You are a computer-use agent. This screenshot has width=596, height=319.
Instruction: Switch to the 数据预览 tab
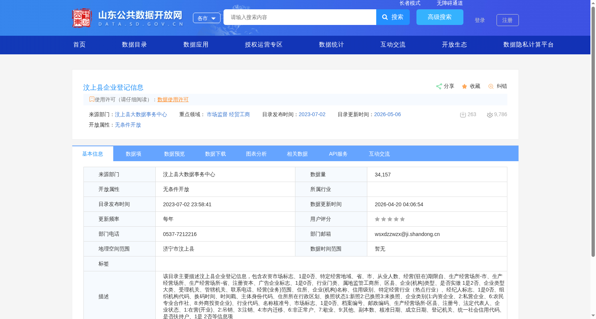coord(175,154)
